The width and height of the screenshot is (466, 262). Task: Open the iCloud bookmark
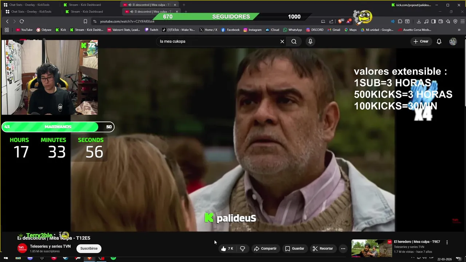[272, 30]
